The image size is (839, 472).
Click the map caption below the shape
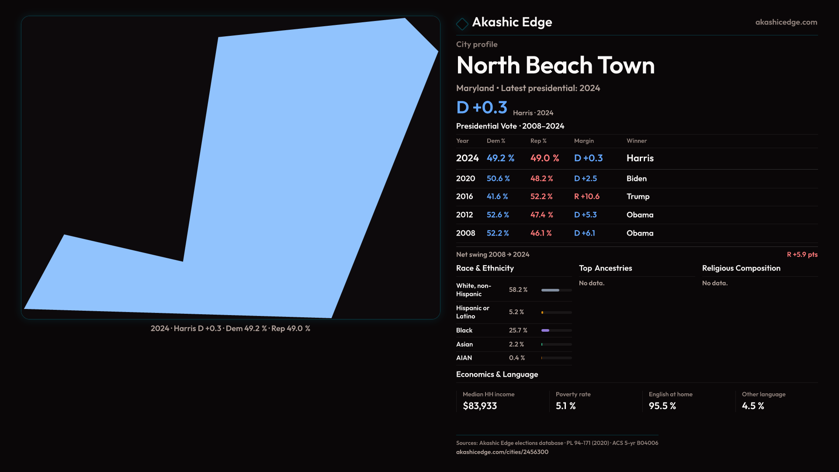[x=230, y=329]
